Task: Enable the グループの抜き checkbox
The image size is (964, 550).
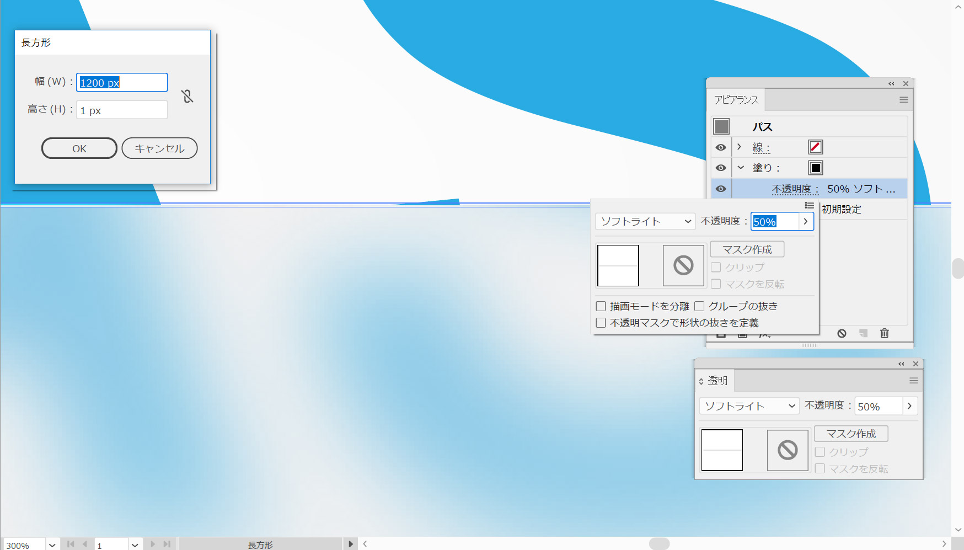Action: pos(699,306)
